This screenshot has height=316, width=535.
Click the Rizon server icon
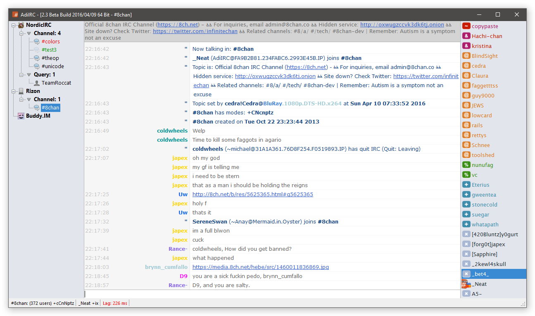(21, 91)
